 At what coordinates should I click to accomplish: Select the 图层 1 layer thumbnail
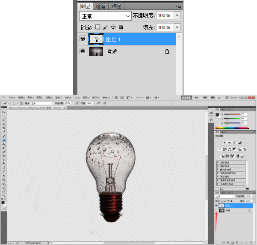coord(96,39)
